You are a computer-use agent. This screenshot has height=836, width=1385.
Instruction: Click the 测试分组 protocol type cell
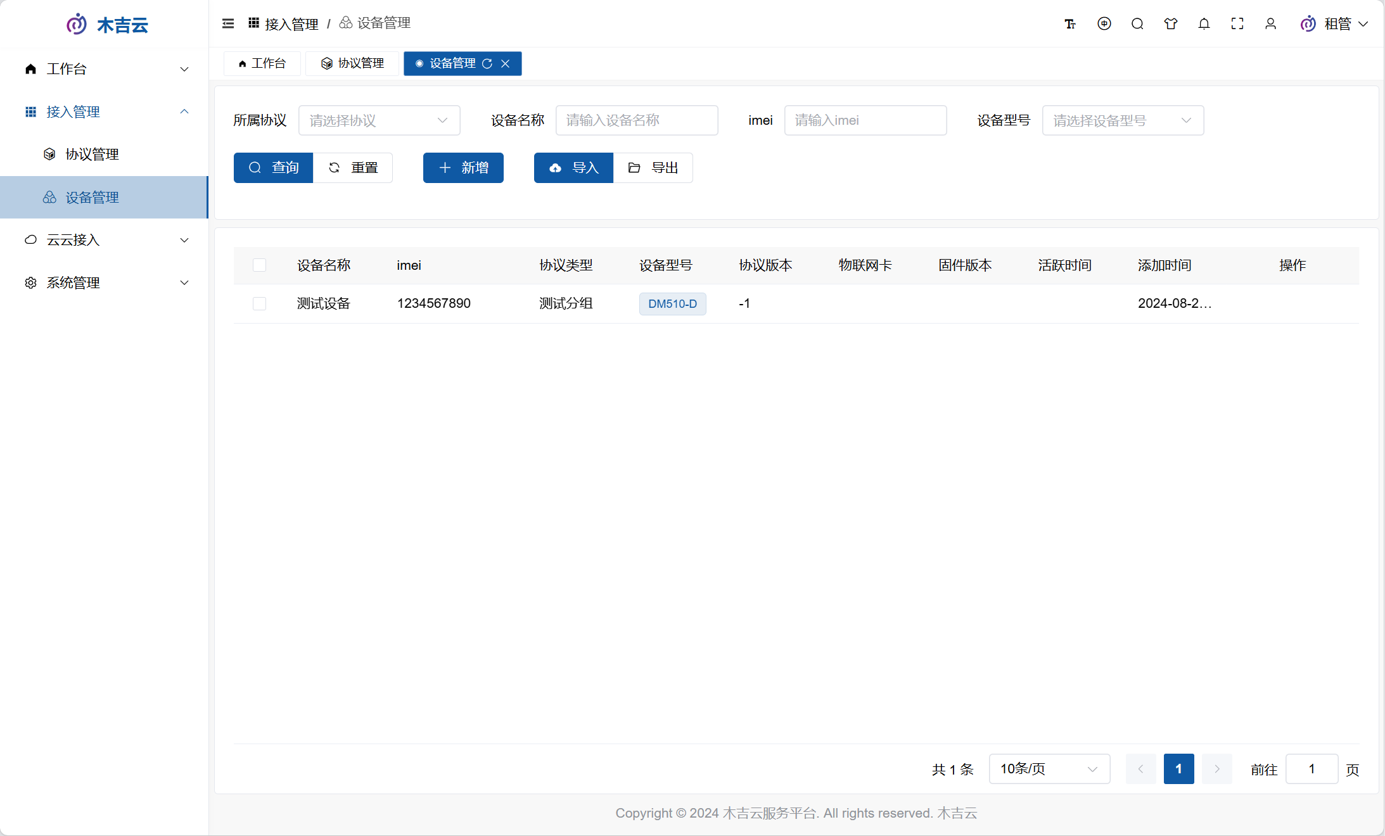tap(566, 303)
